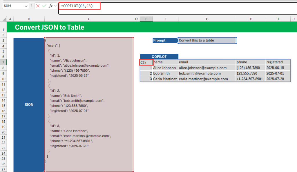This screenshot has width=297, height=172.
Task: Select row 3 header
Action: (3, 41)
